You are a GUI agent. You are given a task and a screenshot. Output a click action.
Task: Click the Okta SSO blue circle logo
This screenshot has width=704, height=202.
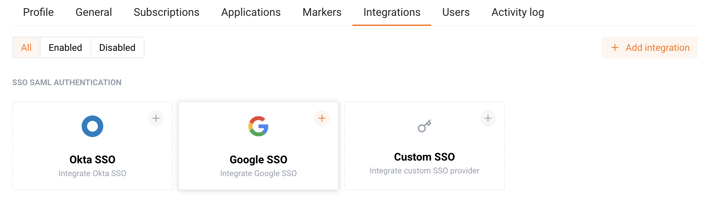click(x=92, y=126)
